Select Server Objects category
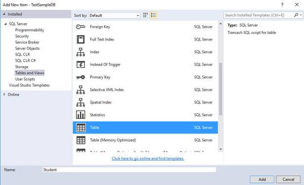The image size is (304, 185). [27, 49]
